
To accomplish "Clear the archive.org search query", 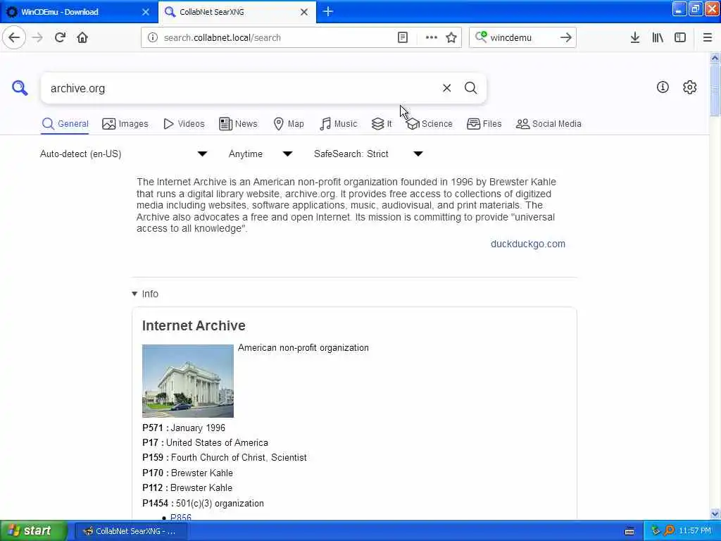I will click(x=446, y=88).
